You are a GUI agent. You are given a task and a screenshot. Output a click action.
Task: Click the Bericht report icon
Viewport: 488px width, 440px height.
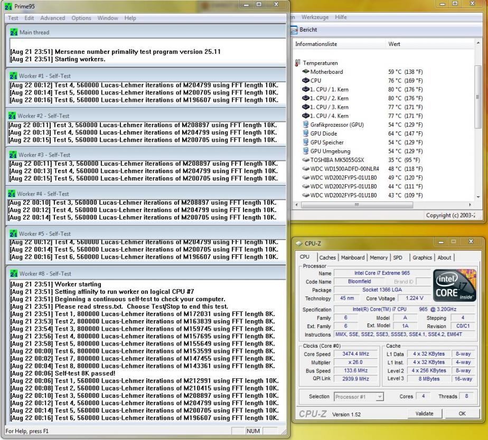pos(294,30)
